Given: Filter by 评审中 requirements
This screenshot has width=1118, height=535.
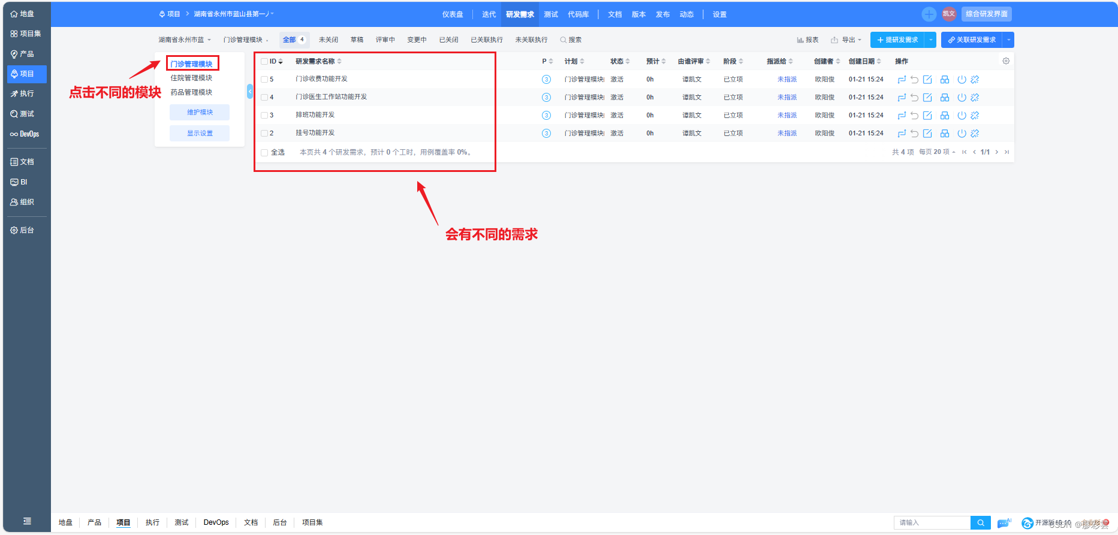Looking at the screenshot, I should [x=385, y=40].
